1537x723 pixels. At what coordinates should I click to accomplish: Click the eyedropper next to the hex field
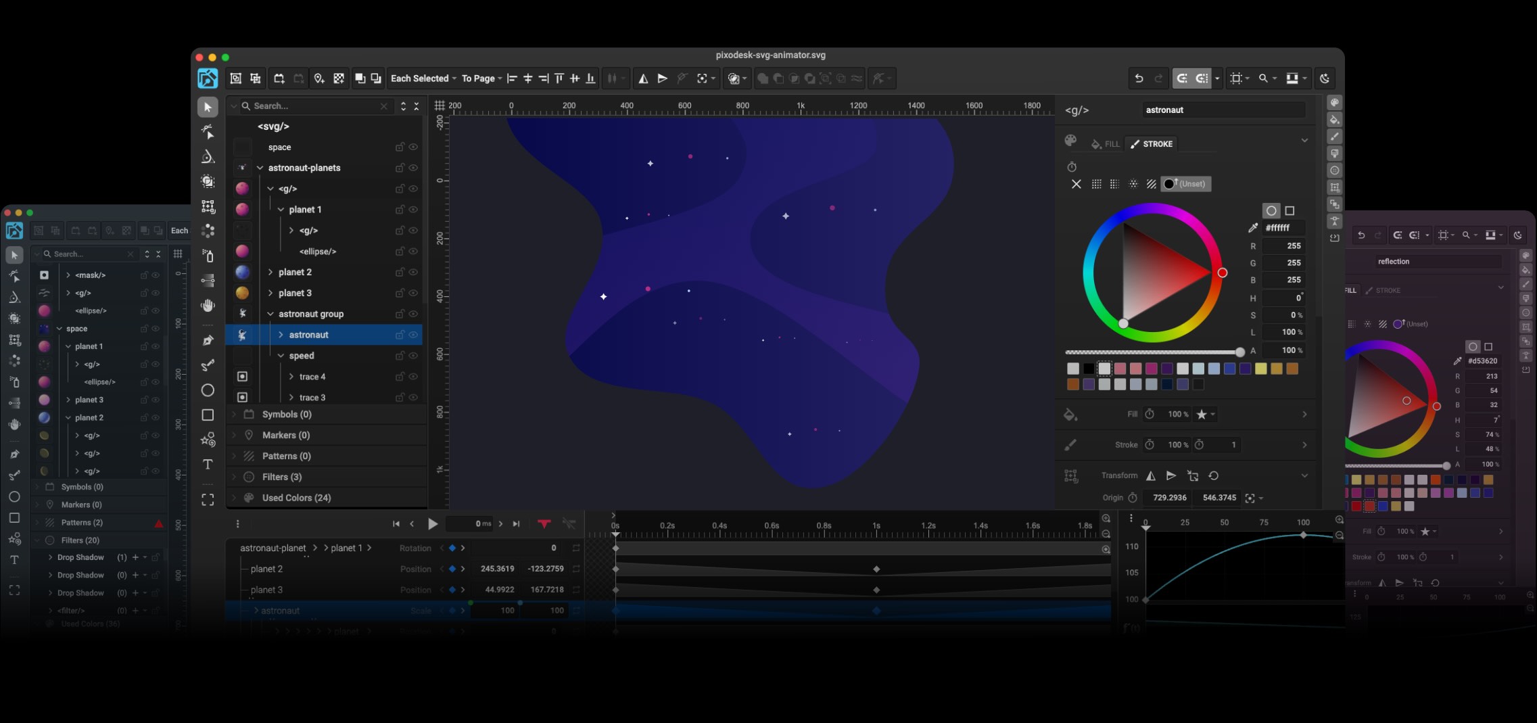1252,228
